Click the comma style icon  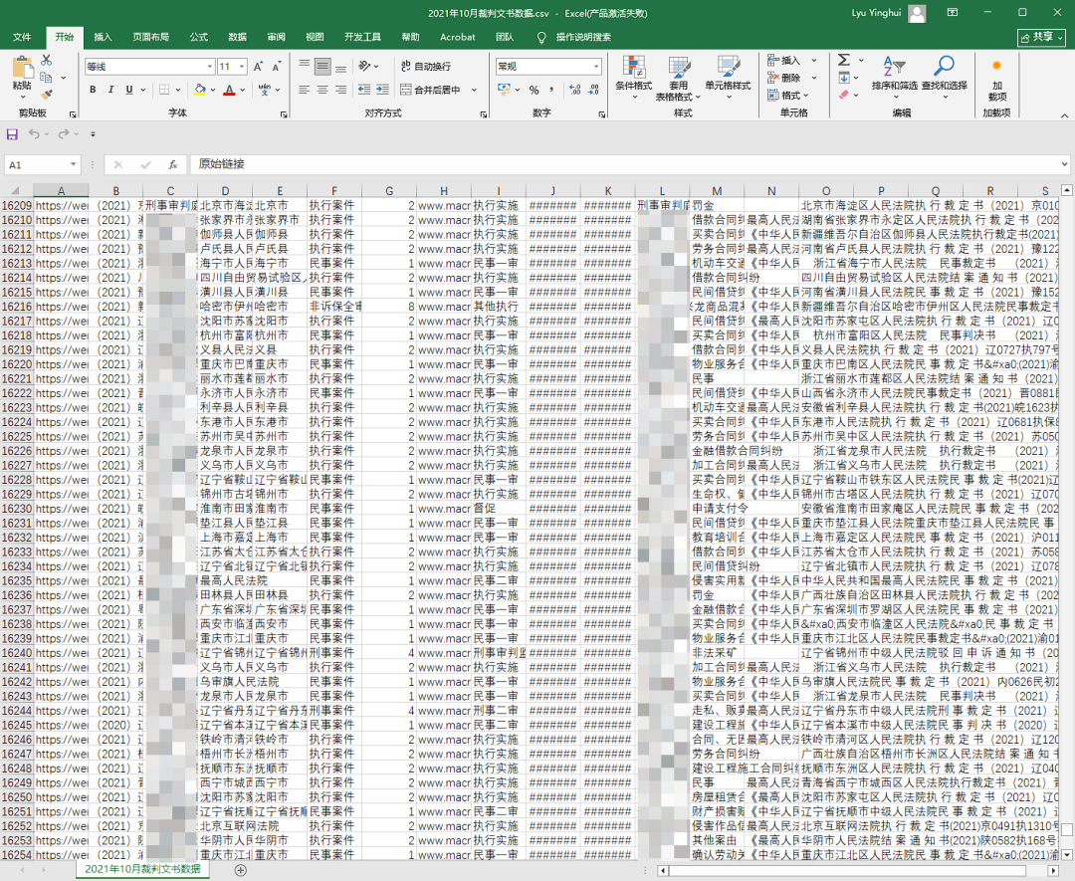click(x=551, y=90)
